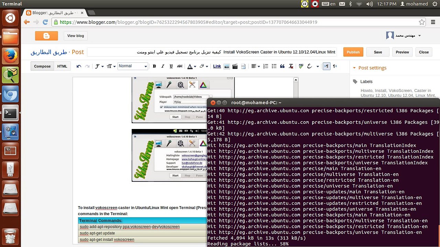This screenshot has height=247, width=440.
Task: Click the post title input field
Action: click(212, 52)
